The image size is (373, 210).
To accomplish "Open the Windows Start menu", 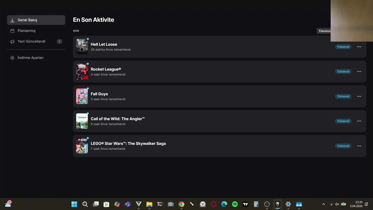I will [74, 204].
